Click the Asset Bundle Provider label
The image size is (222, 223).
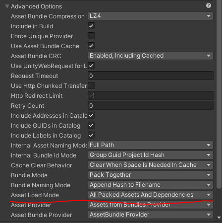click(41, 215)
